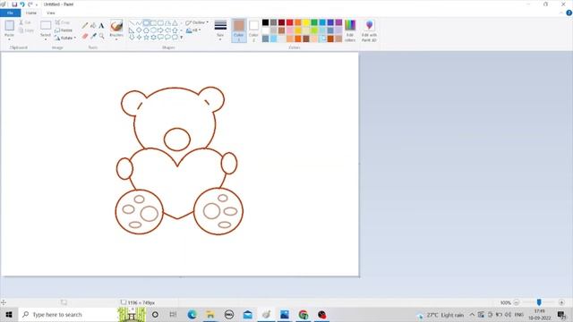Choose the Down arrow shape
This screenshot has height=322, width=573.
pos(132,38)
